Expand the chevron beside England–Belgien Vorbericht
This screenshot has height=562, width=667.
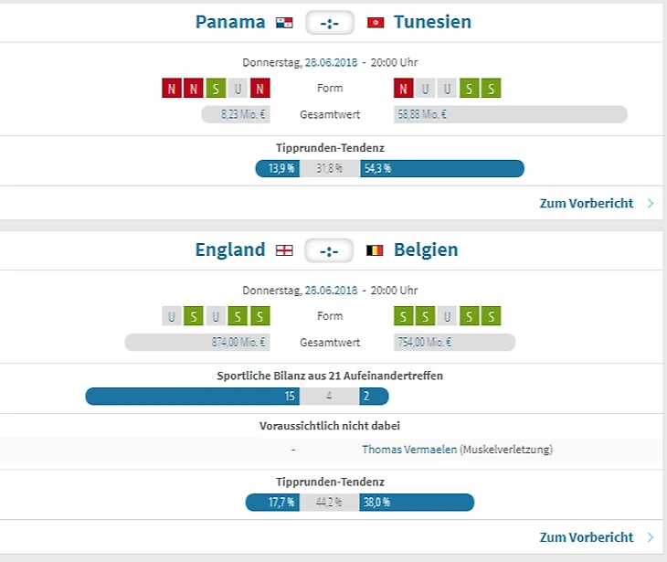coord(651,537)
